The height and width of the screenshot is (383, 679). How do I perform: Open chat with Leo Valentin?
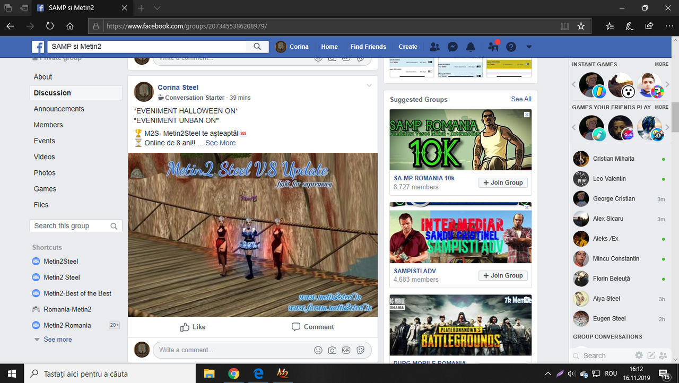click(x=620, y=179)
